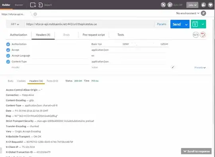Click the request URL input field
Screen dimensions: 215x157
point(90,24)
